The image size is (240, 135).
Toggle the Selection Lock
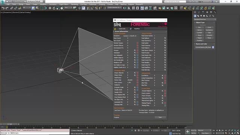click(135, 130)
